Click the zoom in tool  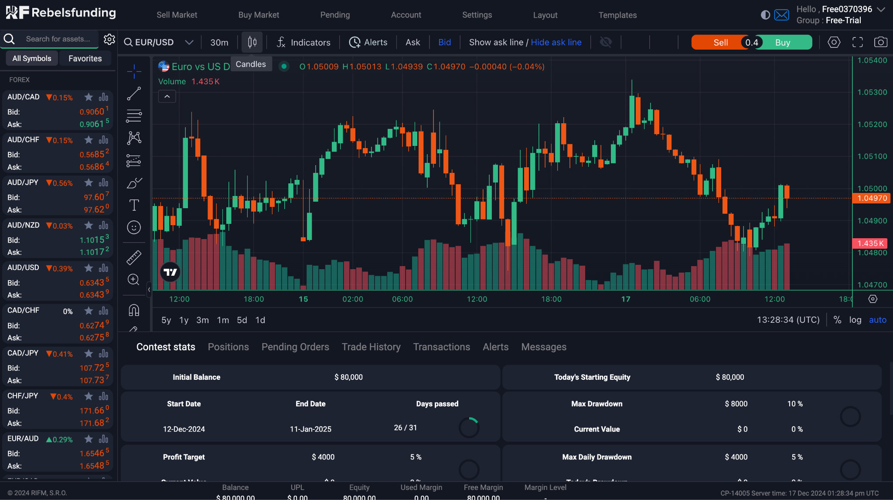click(x=134, y=280)
